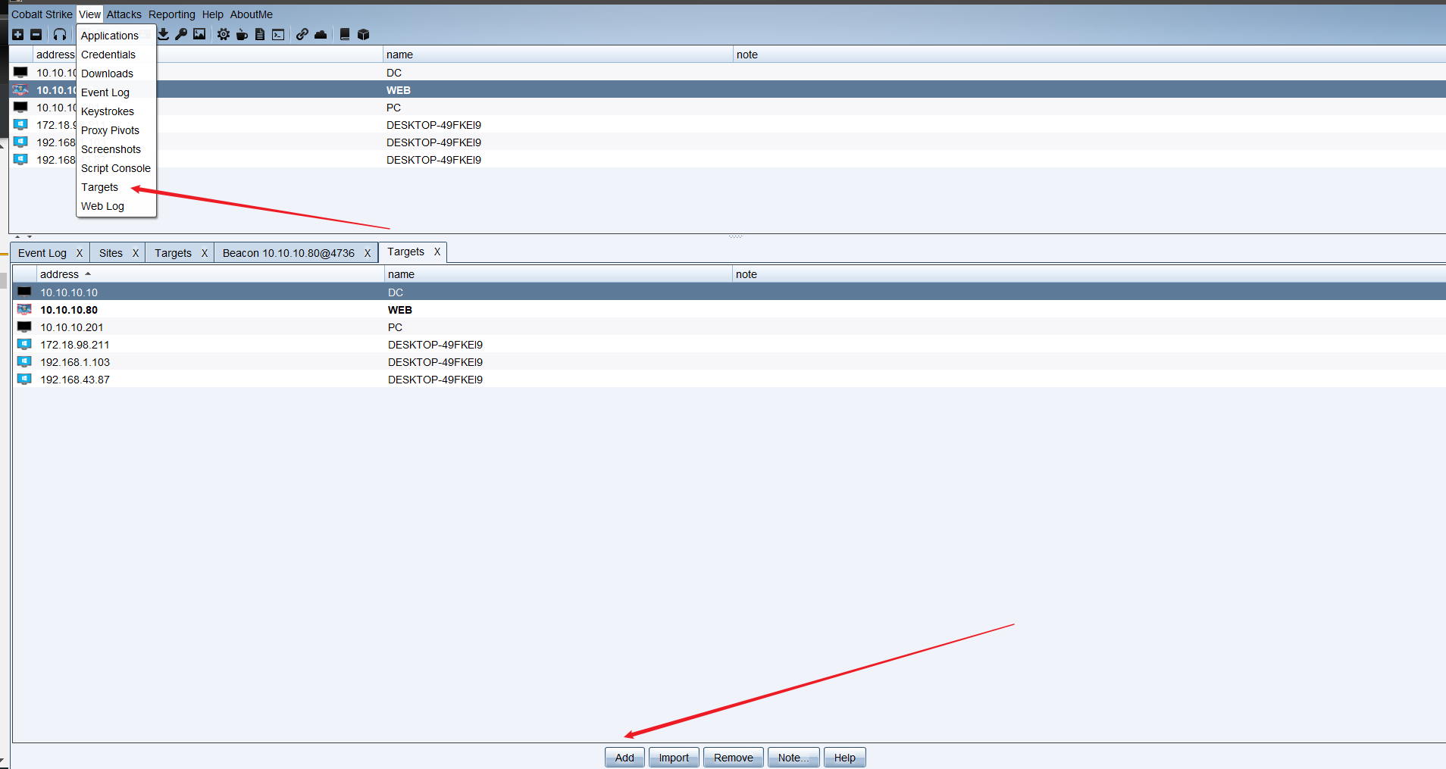Choose Screenshots from the View menu

[x=117, y=149]
